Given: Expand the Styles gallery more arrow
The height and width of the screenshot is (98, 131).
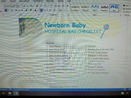Looking at the screenshot, I should pyautogui.click(x=120, y=11).
